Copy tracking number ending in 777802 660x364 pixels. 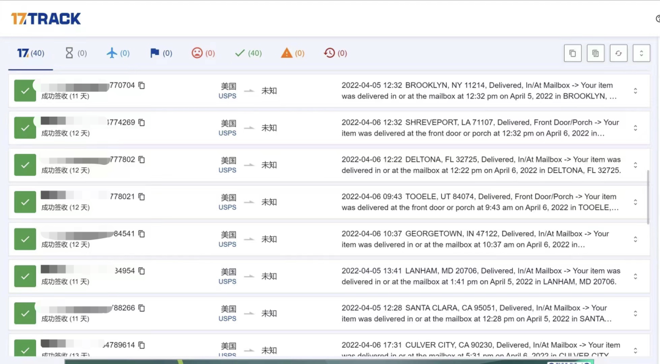142,159
